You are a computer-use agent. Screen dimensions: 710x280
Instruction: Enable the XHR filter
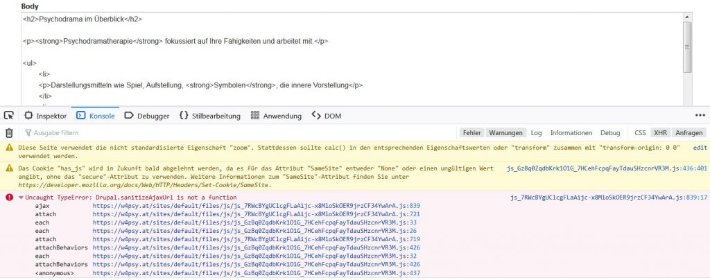click(x=660, y=132)
